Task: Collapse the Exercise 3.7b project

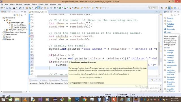Action: 2,18
